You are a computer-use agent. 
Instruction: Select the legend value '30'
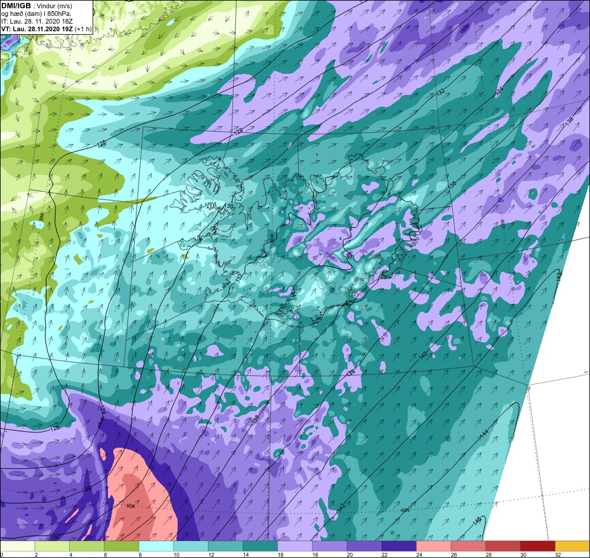point(523,554)
